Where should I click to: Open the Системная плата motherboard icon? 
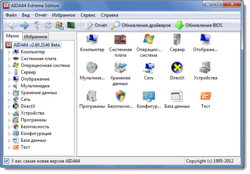coord(120,40)
